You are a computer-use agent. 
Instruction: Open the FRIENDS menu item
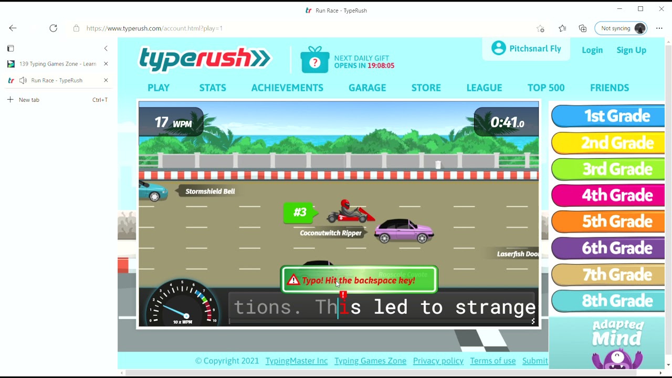click(610, 88)
